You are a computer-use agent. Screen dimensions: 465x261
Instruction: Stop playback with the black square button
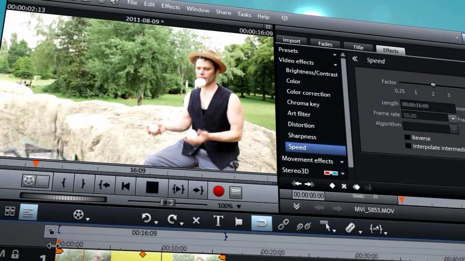(x=152, y=187)
